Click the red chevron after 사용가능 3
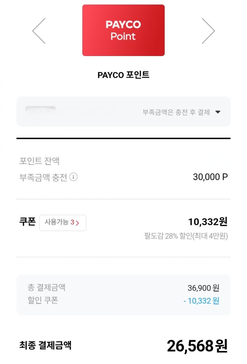The width and height of the screenshot is (247, 364). 77,223
